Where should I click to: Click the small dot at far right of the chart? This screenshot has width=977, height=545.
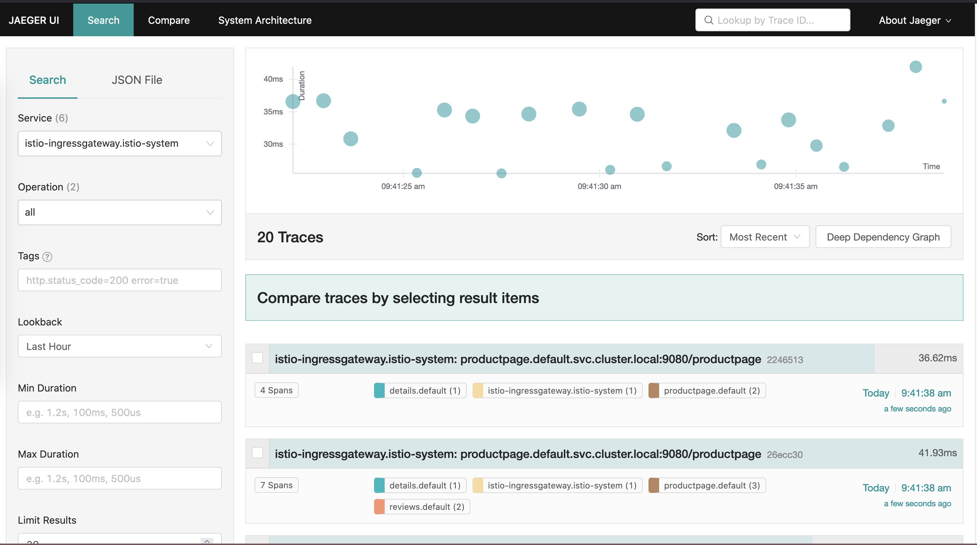click(x=944, y=101)
